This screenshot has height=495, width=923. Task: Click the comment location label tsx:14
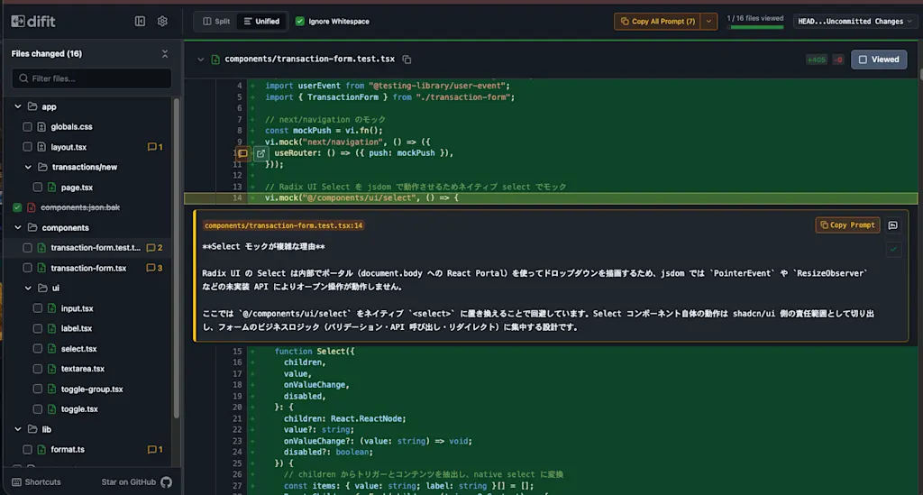tap(283, 225)
